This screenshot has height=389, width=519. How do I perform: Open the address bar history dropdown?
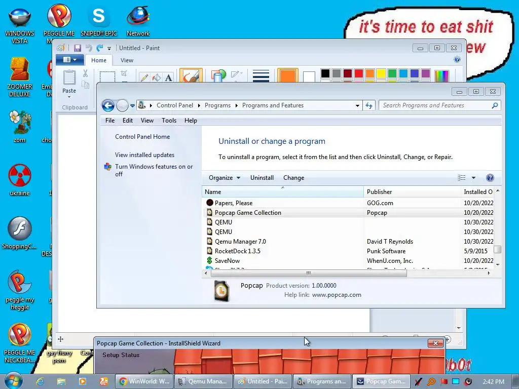click(x=357, y=105)
